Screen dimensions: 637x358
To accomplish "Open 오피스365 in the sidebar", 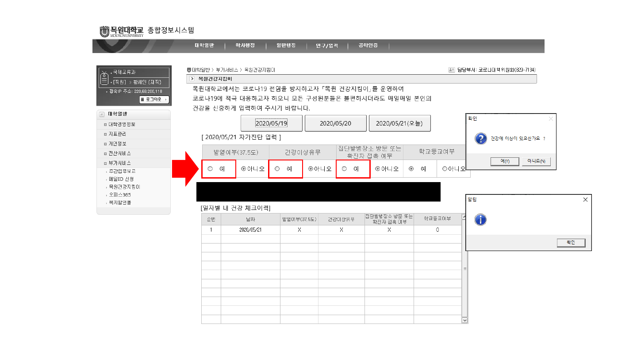I will click(120, 194).
